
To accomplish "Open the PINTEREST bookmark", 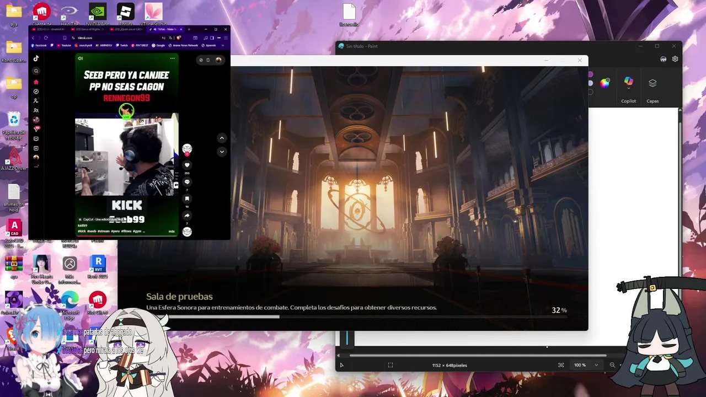I will click(x=140, y=45).
